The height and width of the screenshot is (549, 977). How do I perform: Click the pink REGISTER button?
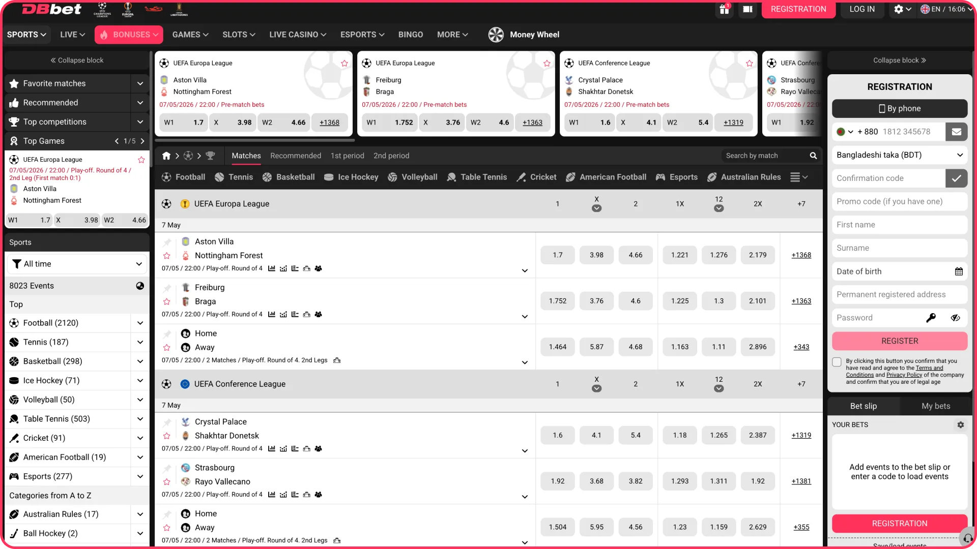tap(900, 341)
